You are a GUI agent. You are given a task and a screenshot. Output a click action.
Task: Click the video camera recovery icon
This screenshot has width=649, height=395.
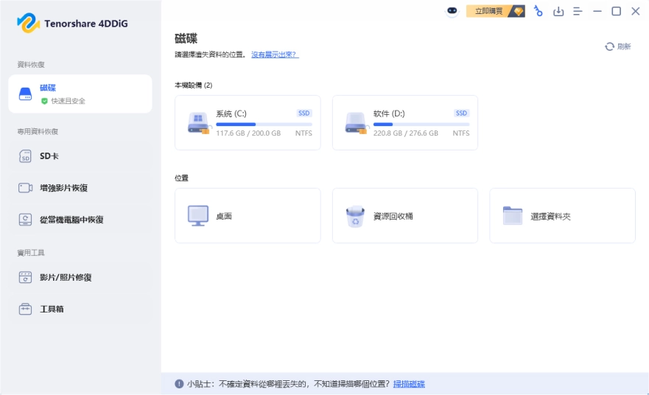[25, 188]
